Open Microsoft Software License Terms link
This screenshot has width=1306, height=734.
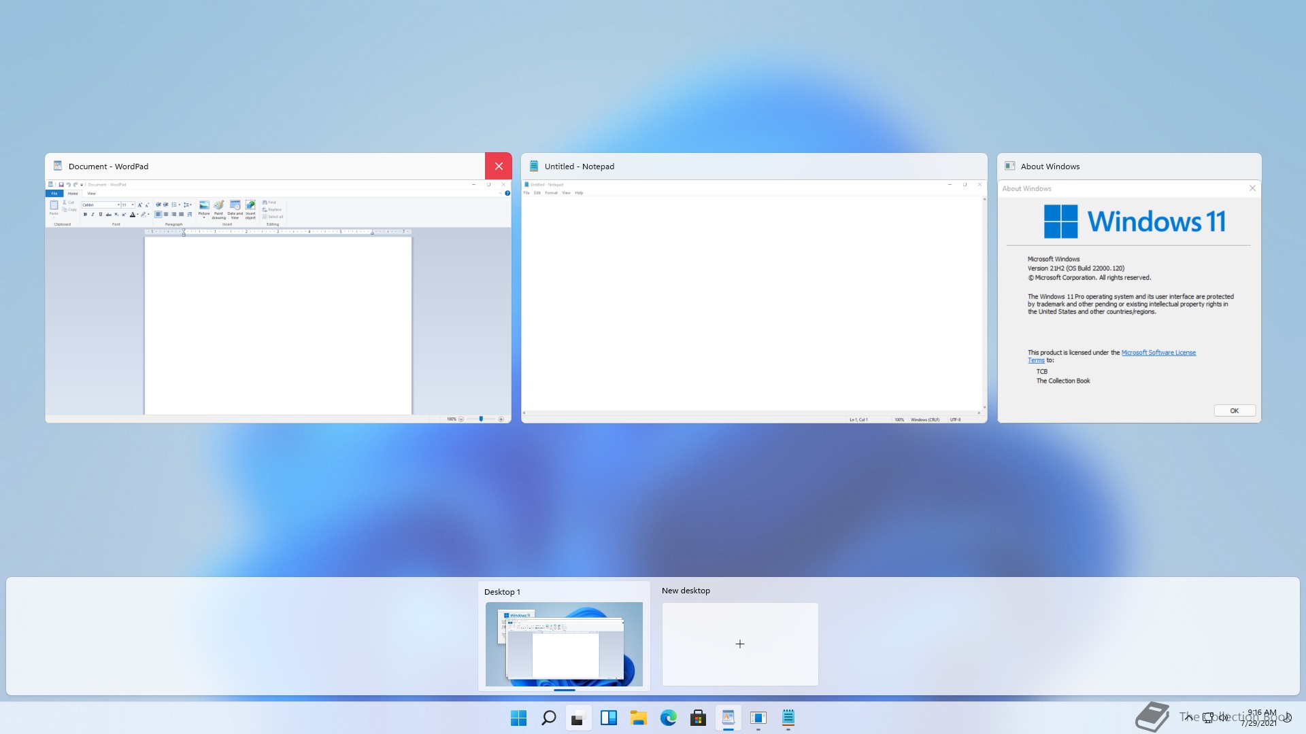(1158, 353)
